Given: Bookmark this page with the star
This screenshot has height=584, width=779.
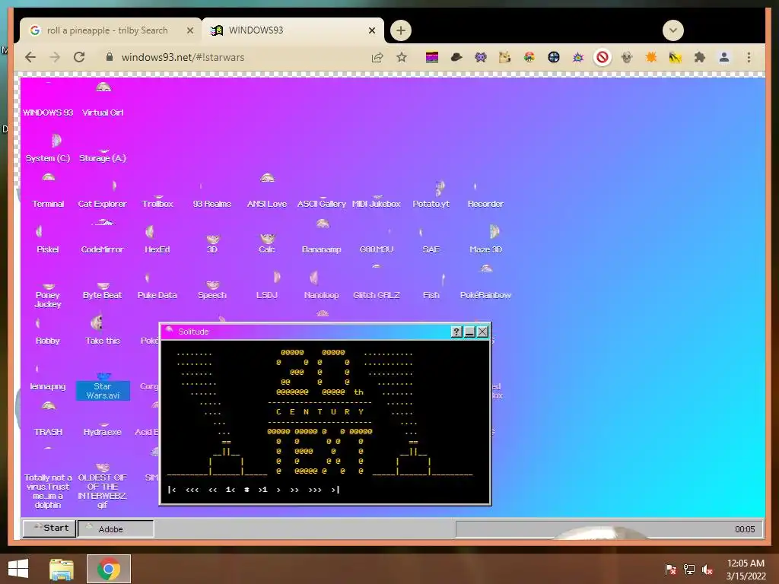Looking at the screenshot, I should pos(402,57).
